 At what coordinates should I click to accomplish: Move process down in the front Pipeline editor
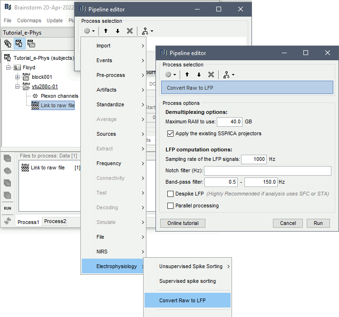click(x=199, y=75)
